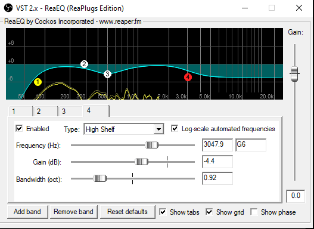Open the High Shelf type dropdown

tap(124, 129)
